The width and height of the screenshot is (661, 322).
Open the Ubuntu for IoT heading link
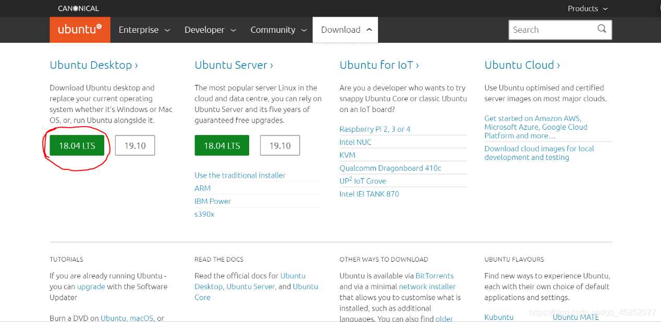coord(379,65)
